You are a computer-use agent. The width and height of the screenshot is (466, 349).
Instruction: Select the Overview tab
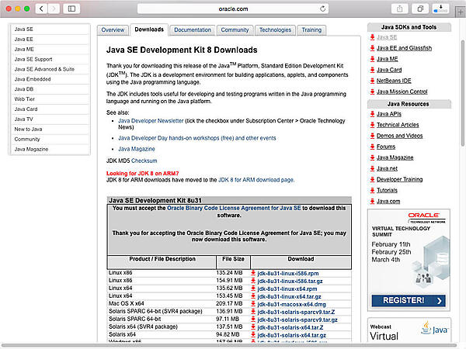[x=113, y=29]
